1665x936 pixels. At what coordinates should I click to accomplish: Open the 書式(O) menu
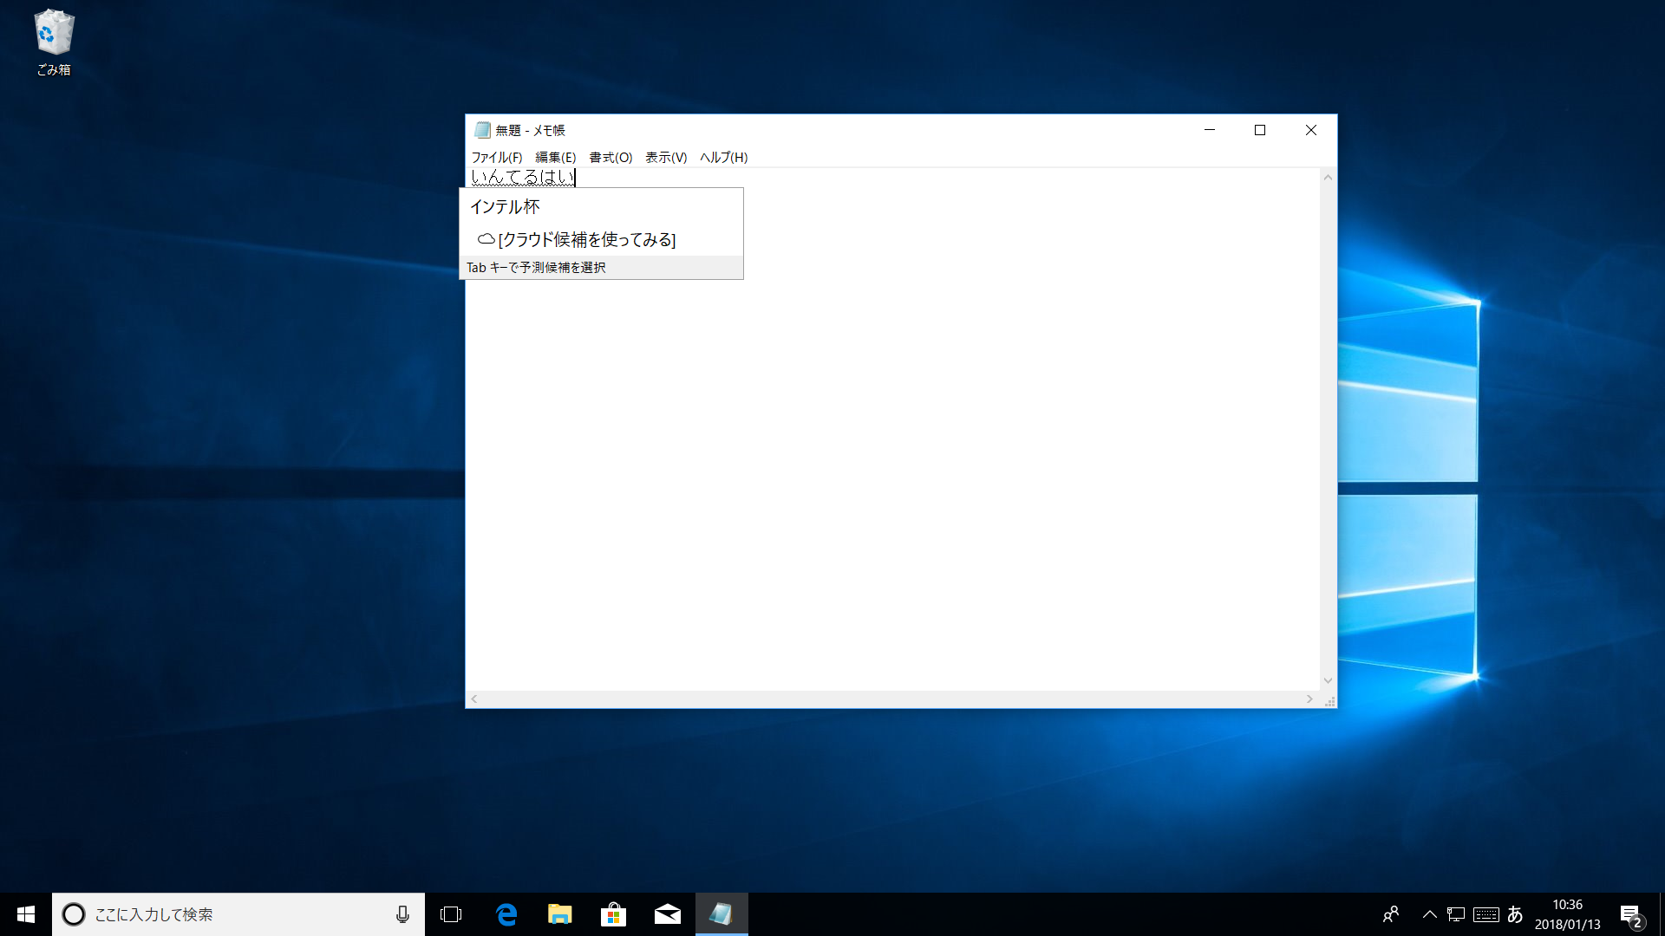610,157
